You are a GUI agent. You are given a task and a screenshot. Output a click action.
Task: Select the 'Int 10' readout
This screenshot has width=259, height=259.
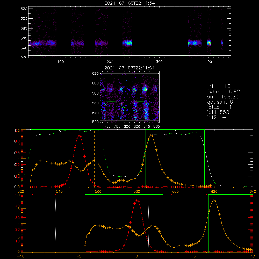(219, 86)
